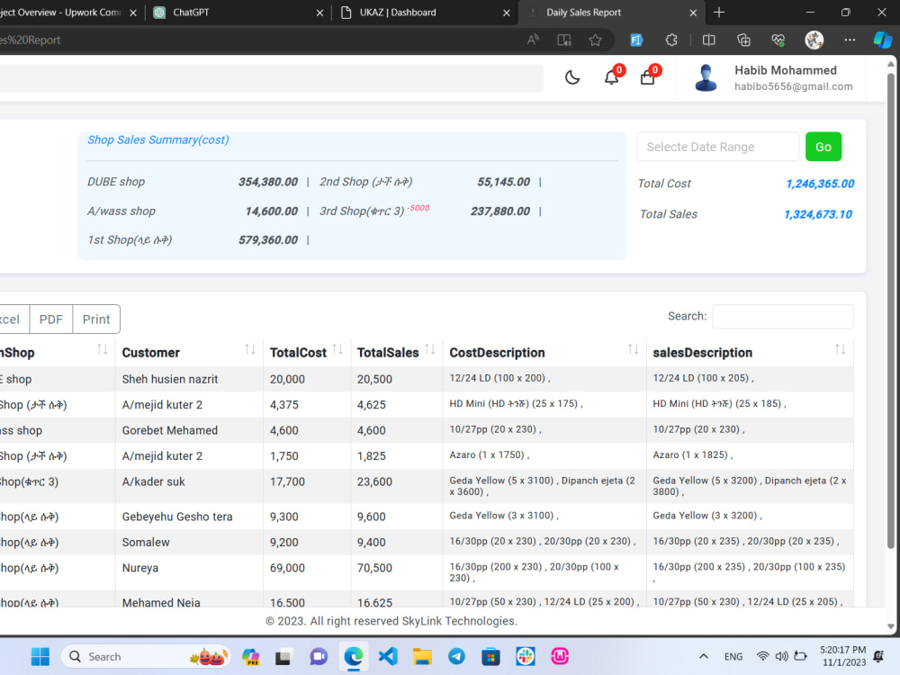The width and height of the screenshot is (900, 675).
Task: Export table using PDF button
Action: [x=51, y=319]
